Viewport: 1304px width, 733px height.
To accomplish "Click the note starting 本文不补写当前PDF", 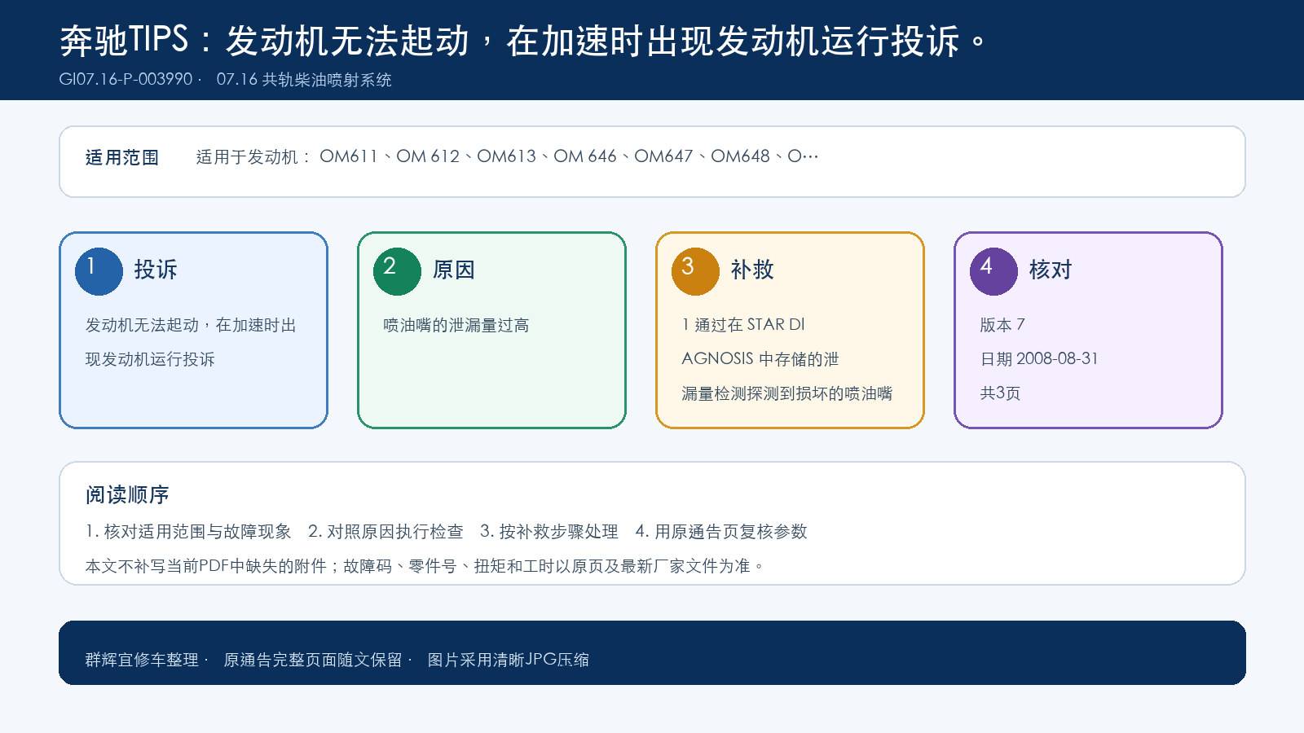I will pyautogui.click(x=425, y=566).
